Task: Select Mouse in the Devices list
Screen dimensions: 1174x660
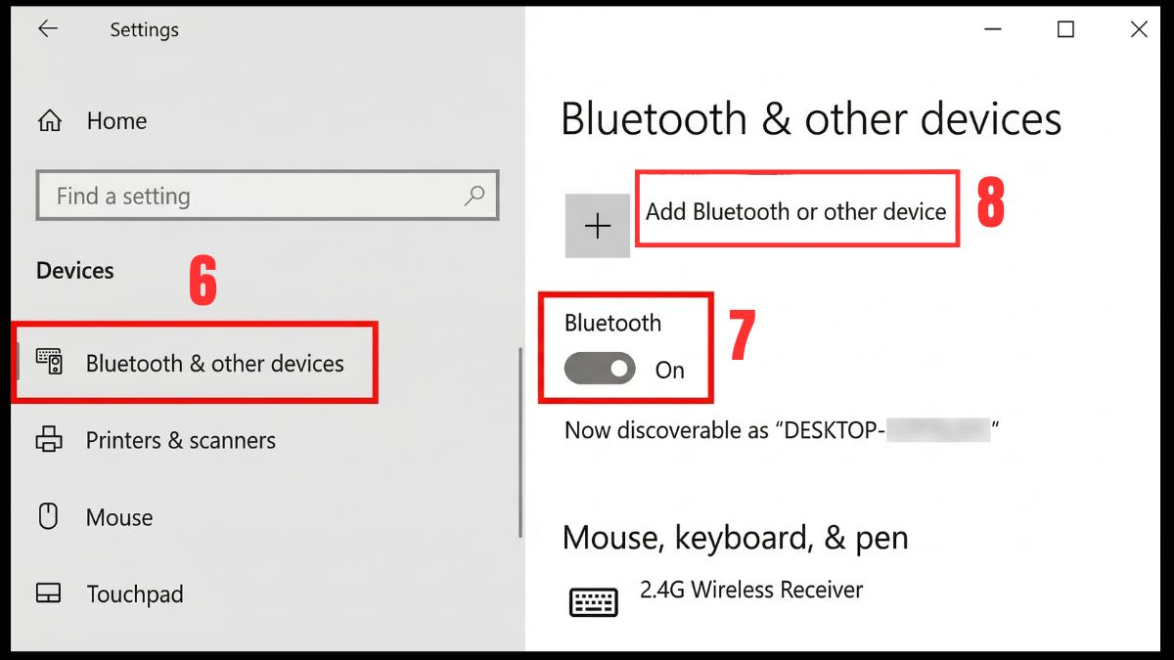Action: coord(119,517)
